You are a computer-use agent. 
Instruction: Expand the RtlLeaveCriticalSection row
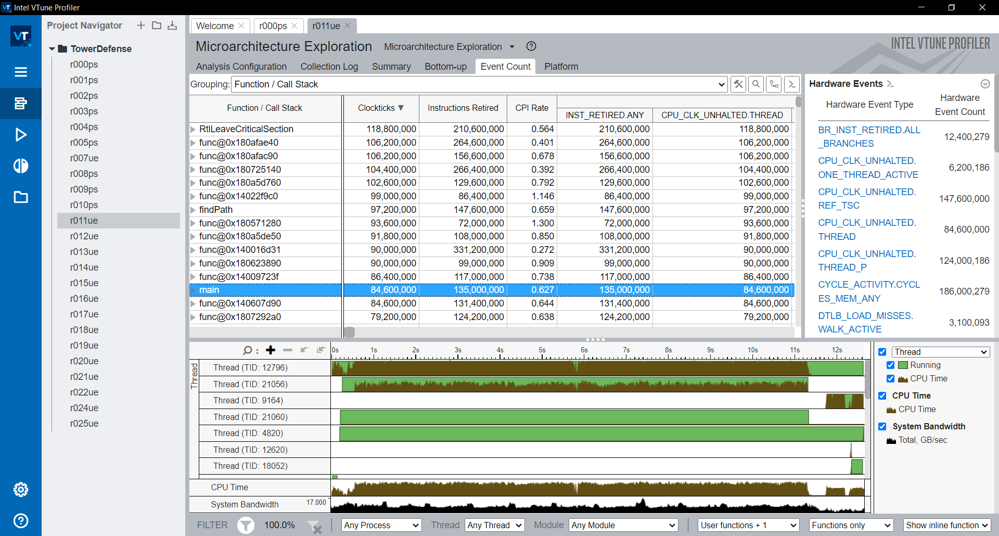[x=193, y=129]
